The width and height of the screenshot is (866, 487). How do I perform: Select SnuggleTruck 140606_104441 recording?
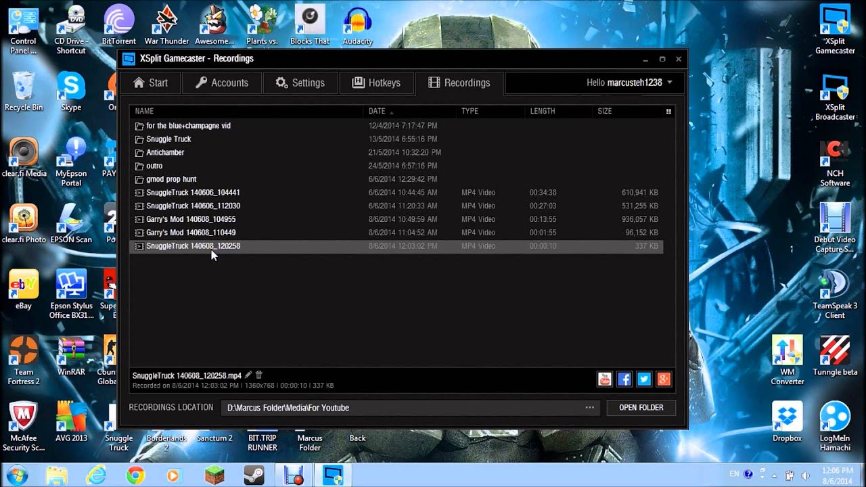pyautogui.click(x=396, y=193)
